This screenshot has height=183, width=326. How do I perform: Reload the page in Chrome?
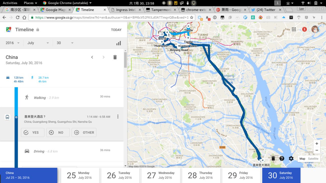click(18, 18)
